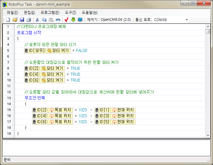
Task: Click the green download program arrow
Action: (73, 20)
